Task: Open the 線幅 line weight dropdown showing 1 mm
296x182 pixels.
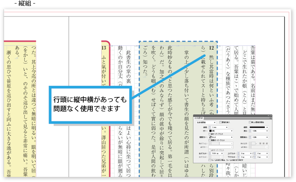Action: pyautogui.click(x=220, y=127)
